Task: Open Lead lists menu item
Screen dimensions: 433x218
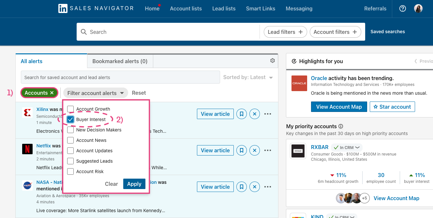Action: tap(224, 9)
